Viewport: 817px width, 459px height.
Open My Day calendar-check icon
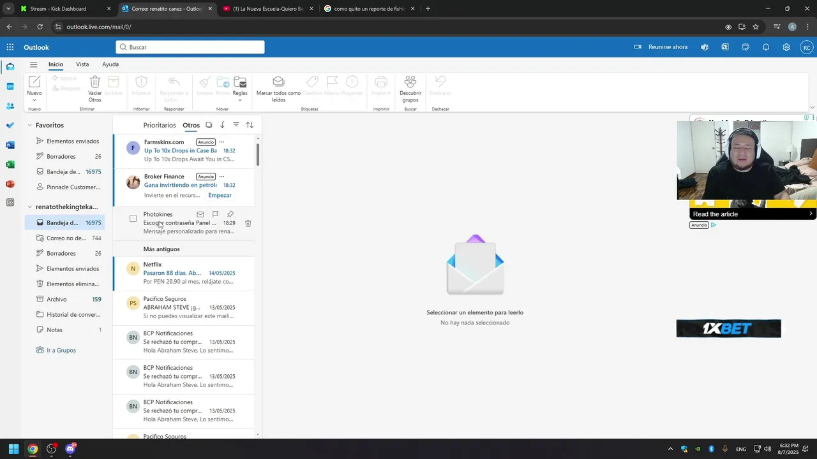click(746, 47)
